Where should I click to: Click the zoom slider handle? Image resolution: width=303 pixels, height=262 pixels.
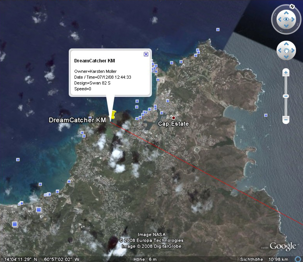click(286, 96)
